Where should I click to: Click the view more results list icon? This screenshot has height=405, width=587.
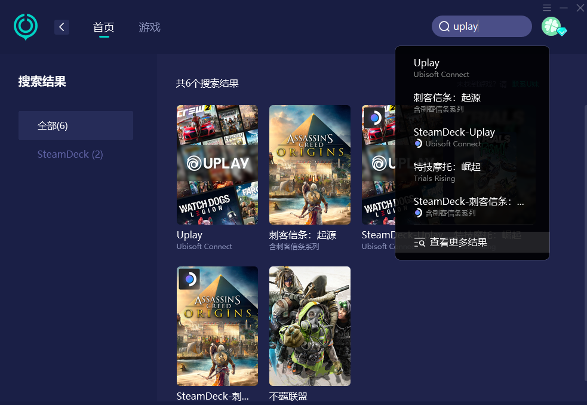click(x=420, y=243)
